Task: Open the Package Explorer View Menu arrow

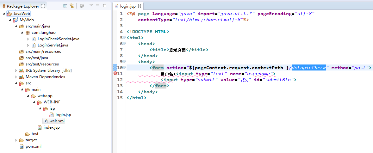Action: coord(91,5)
